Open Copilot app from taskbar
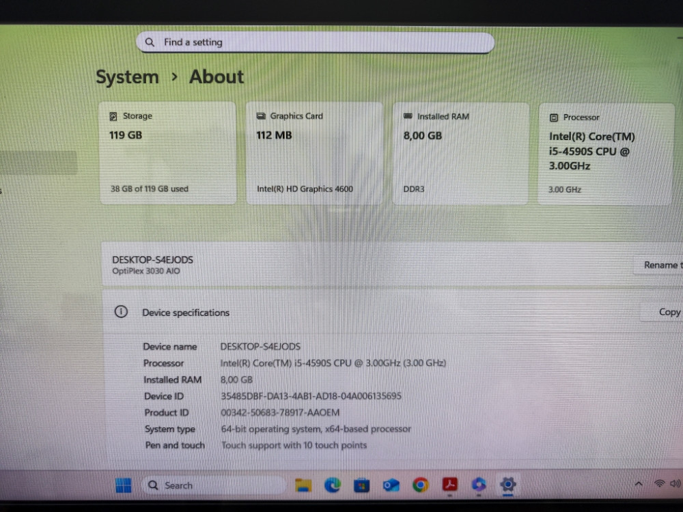Viewport: 683px width, 512px height. coord(479,484)
